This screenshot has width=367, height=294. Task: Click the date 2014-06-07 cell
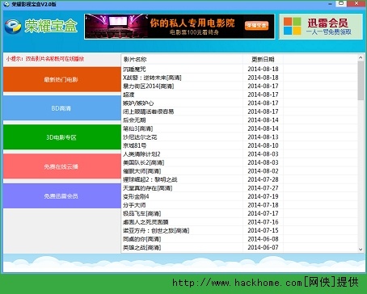[263, 247]
